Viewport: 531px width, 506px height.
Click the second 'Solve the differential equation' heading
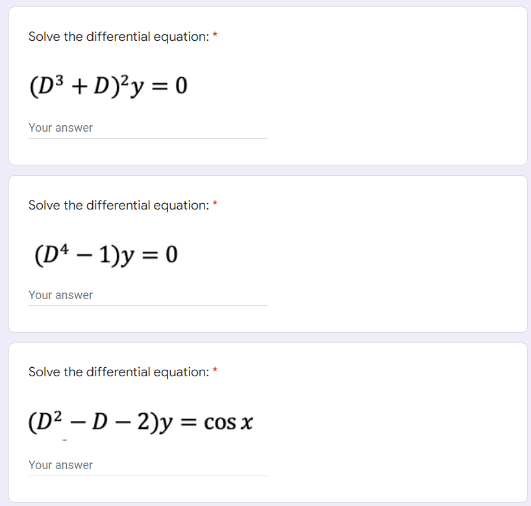[117, 205]
